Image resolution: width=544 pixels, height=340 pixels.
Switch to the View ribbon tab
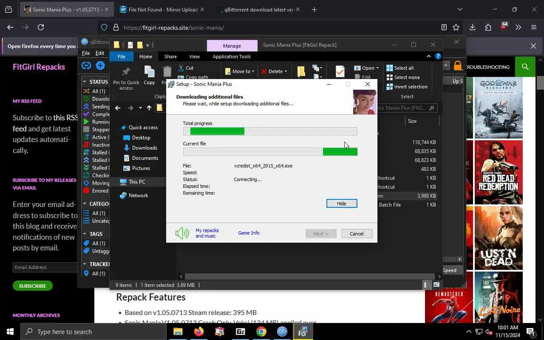tap(194, 57)
